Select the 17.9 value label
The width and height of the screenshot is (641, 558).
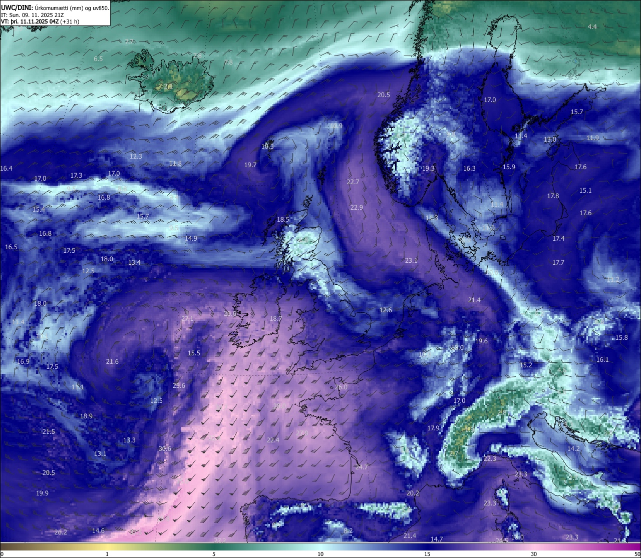(x=433, y=428)
